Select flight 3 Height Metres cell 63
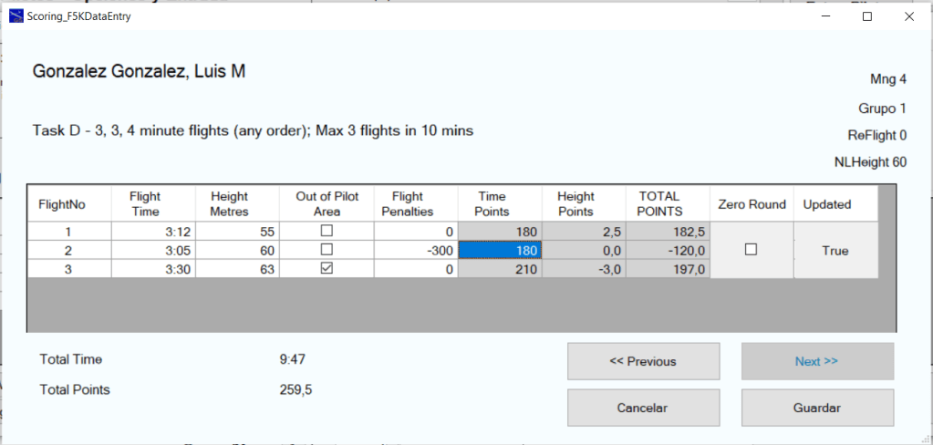 (236, 268)
